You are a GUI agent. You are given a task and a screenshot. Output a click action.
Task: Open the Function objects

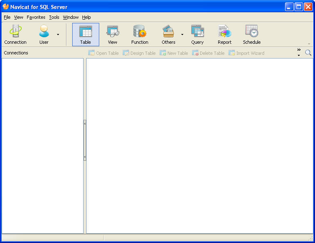(x=139, y=34)
